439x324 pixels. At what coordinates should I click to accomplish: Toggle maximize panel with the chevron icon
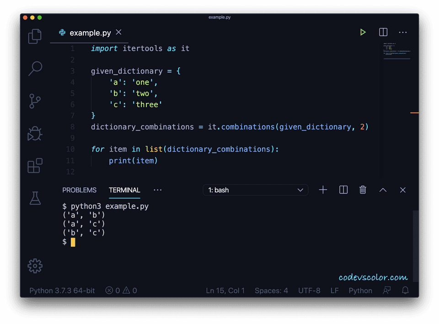click(x=383, y=189)
